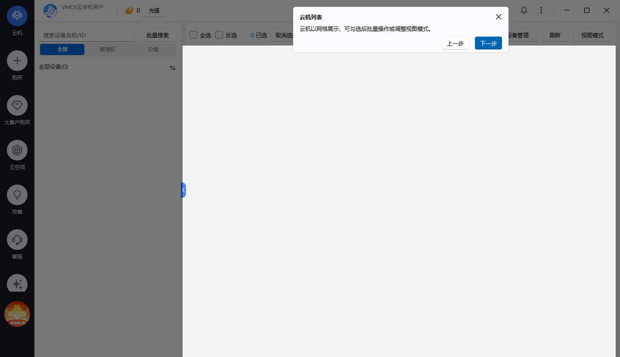Click the 批量搜索 button

pos(158,35)
